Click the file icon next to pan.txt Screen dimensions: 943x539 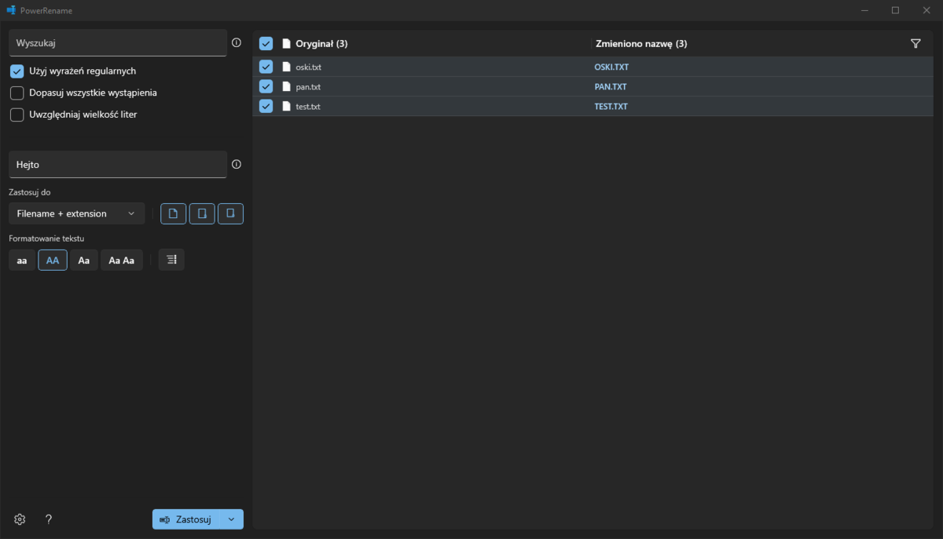[287, 86]
